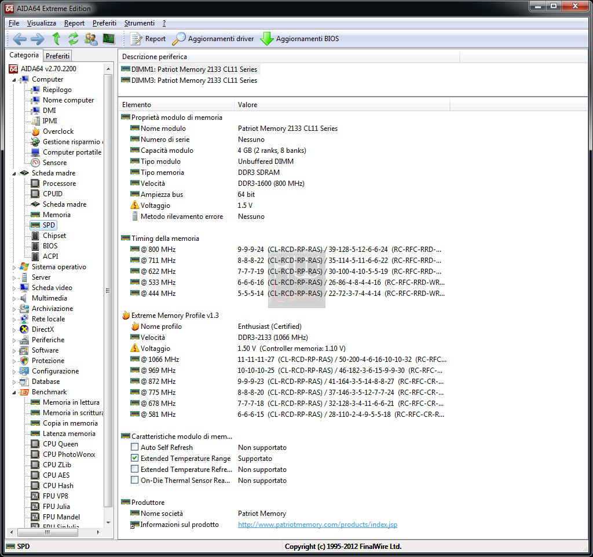Toggle Auto Self Refresh checkbox
This screenshot has width=593, height=557.
click(134, 447)
